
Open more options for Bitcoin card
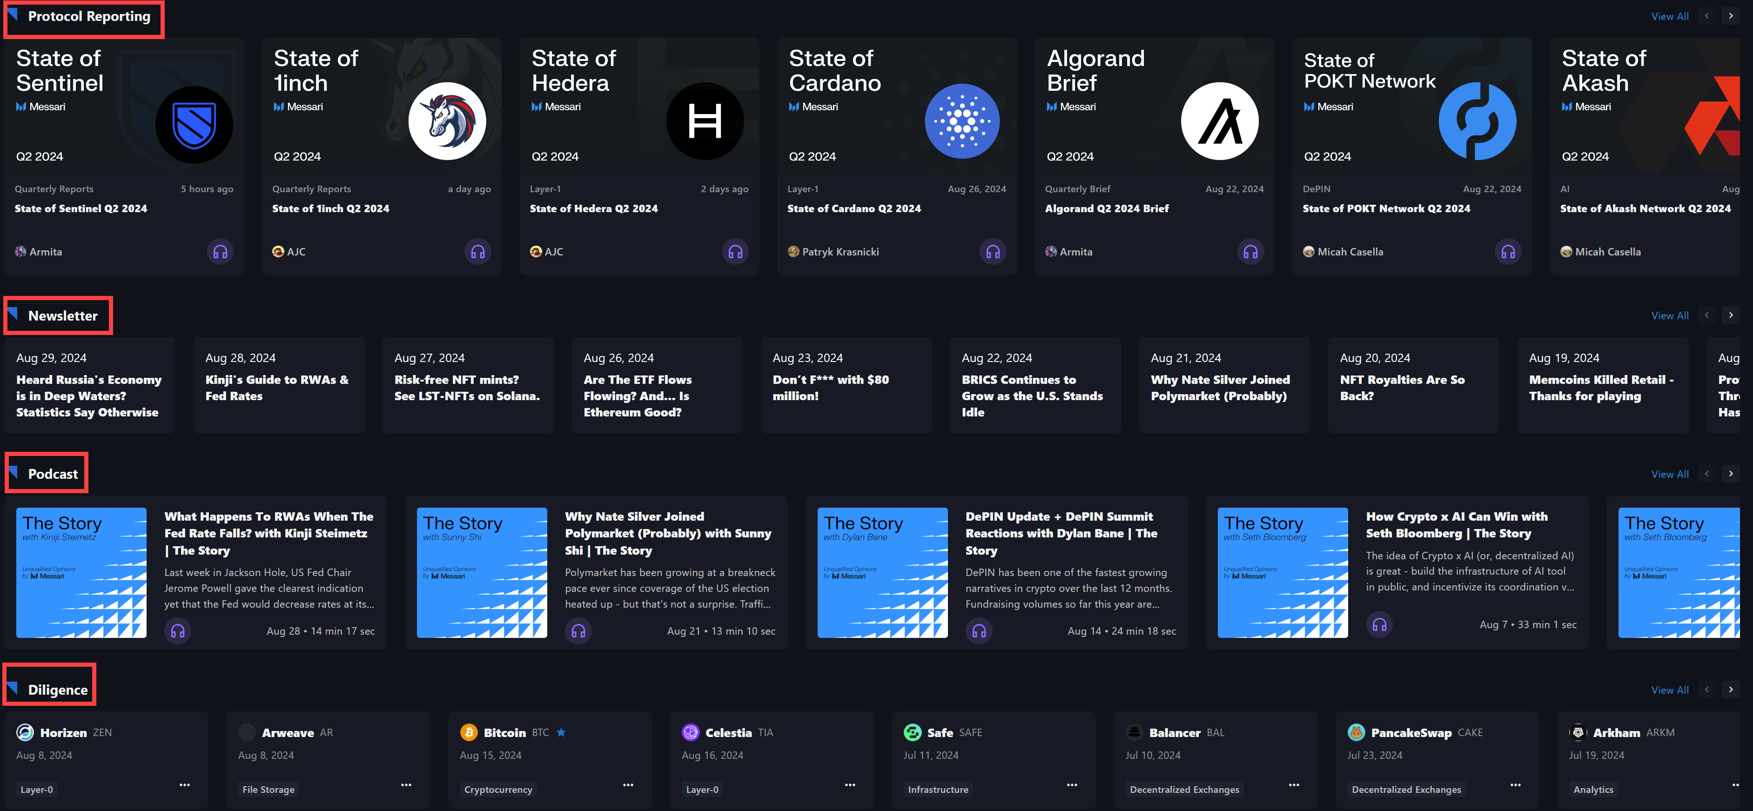tap(628, 784)
